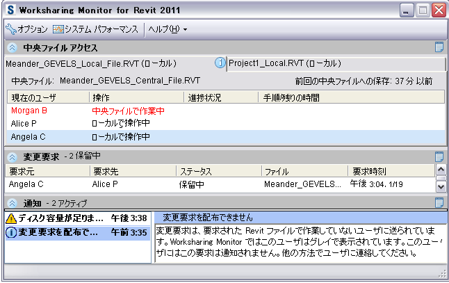This screenshot has height=283, width=449.
Task: Sort requests by 要求元 column
Action: 47,171
